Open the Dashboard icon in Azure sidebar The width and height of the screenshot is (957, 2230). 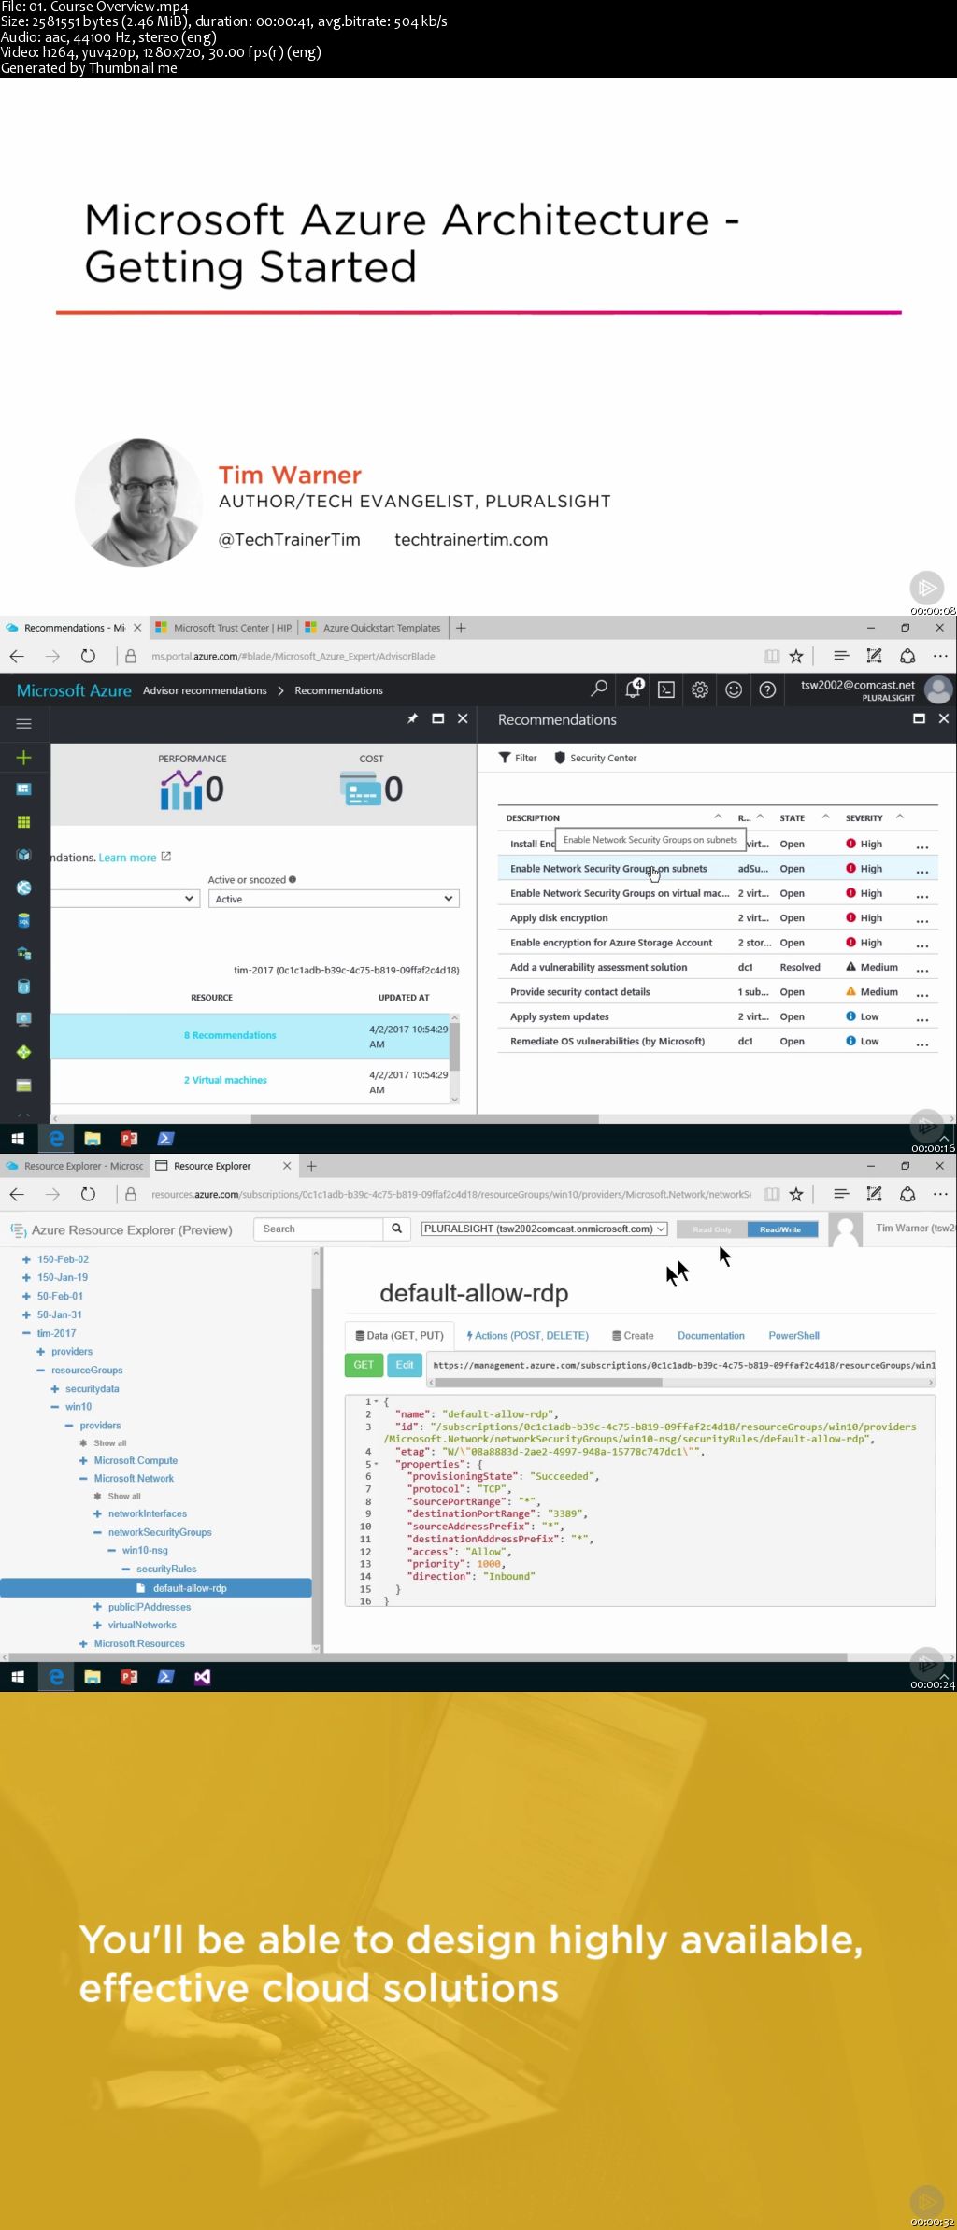24,789
